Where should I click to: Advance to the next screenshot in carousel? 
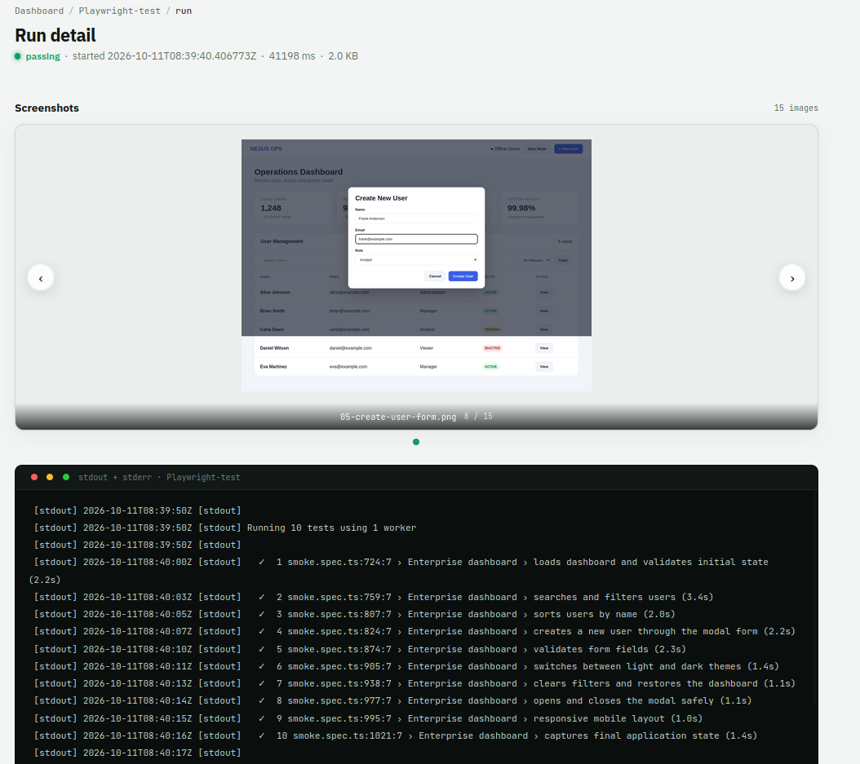792,278
